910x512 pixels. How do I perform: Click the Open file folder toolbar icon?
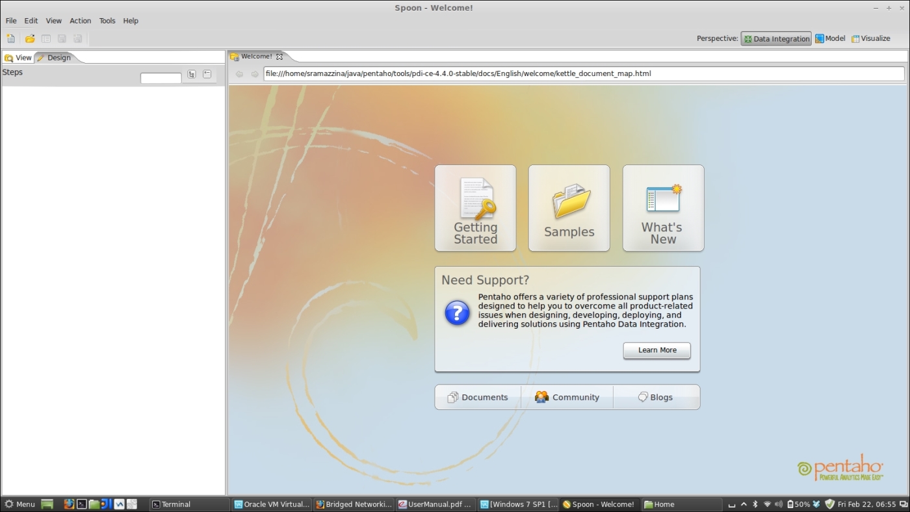coord(30,39)
